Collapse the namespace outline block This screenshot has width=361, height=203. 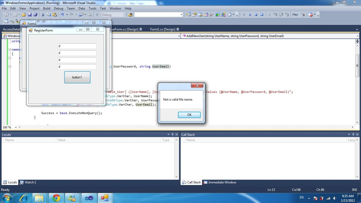pyautogui.click(x=10, y=49)
